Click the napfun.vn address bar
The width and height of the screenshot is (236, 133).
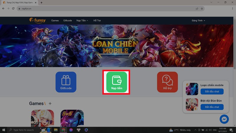click(111, 9)
